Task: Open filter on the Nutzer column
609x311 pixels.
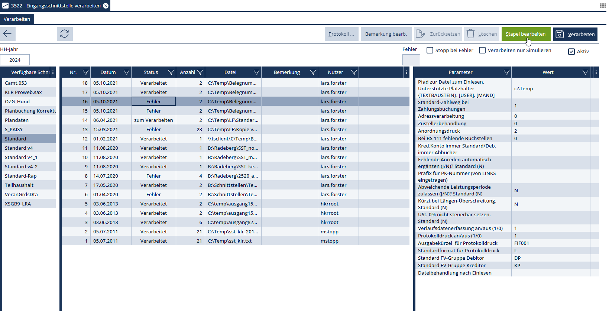Action: [354, 72]
